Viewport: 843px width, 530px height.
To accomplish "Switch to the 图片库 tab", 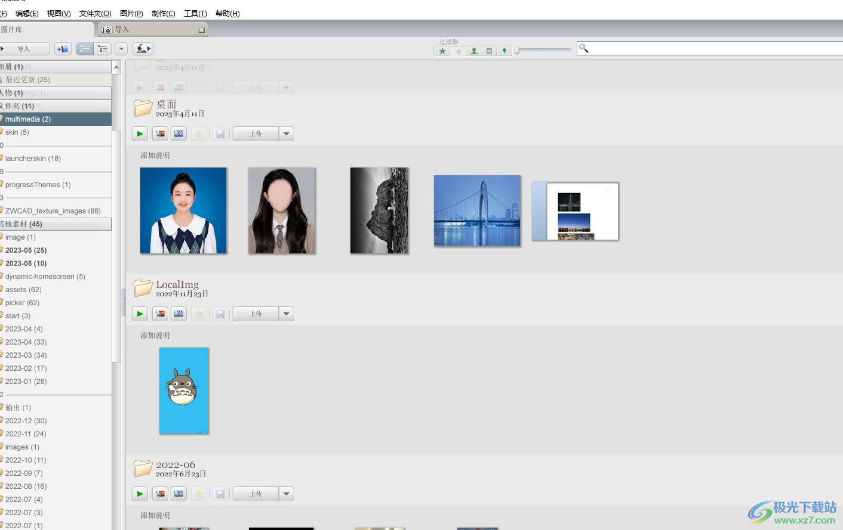I will point(47,30).
